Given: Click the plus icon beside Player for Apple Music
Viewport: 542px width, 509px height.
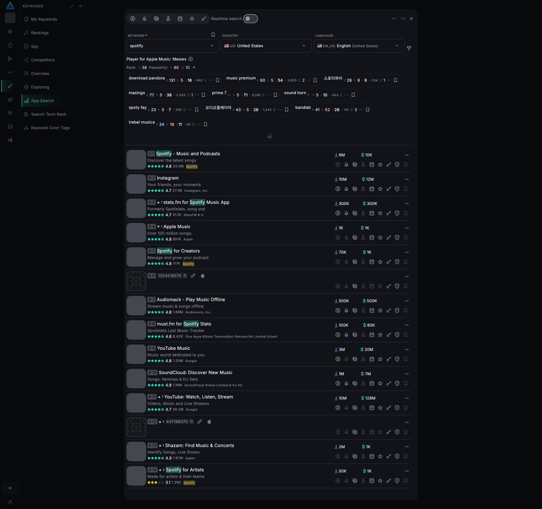Looking at the screenshot, I should point(191,59).
